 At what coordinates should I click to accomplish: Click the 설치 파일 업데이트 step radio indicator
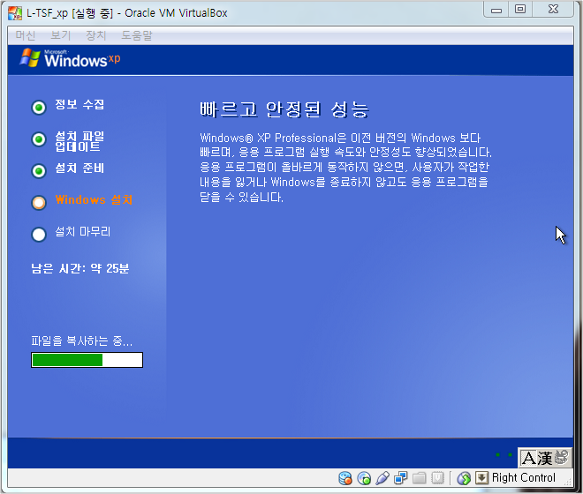pos(39,139)
